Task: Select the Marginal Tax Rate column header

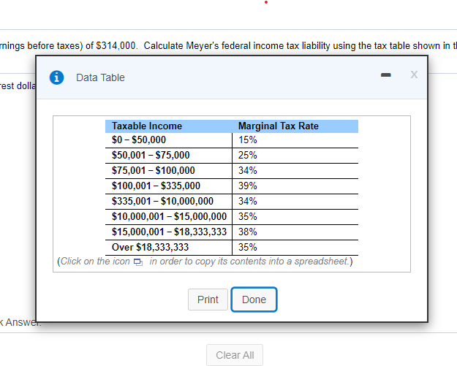Action: pos(295,126)
